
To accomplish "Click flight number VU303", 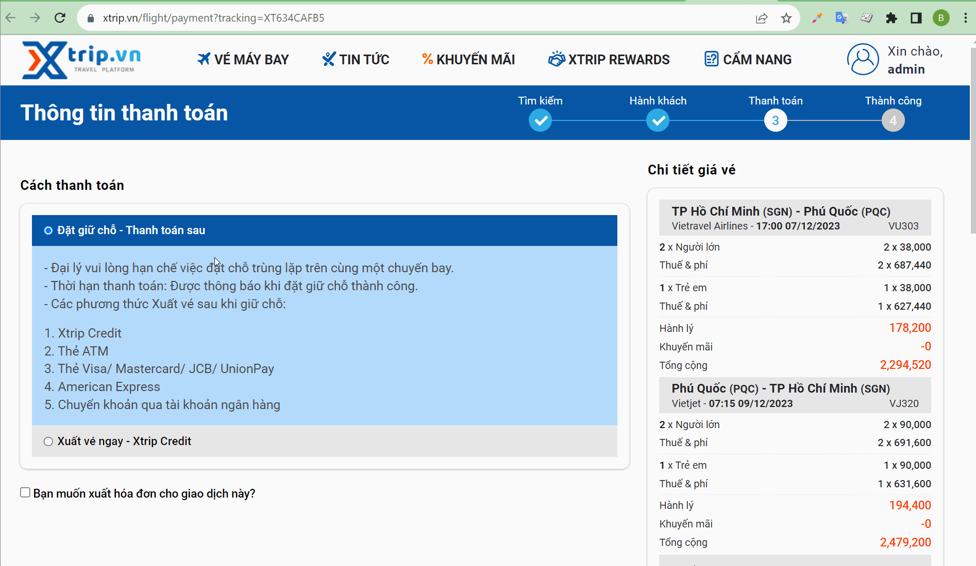I will click(x=903, y=226).
